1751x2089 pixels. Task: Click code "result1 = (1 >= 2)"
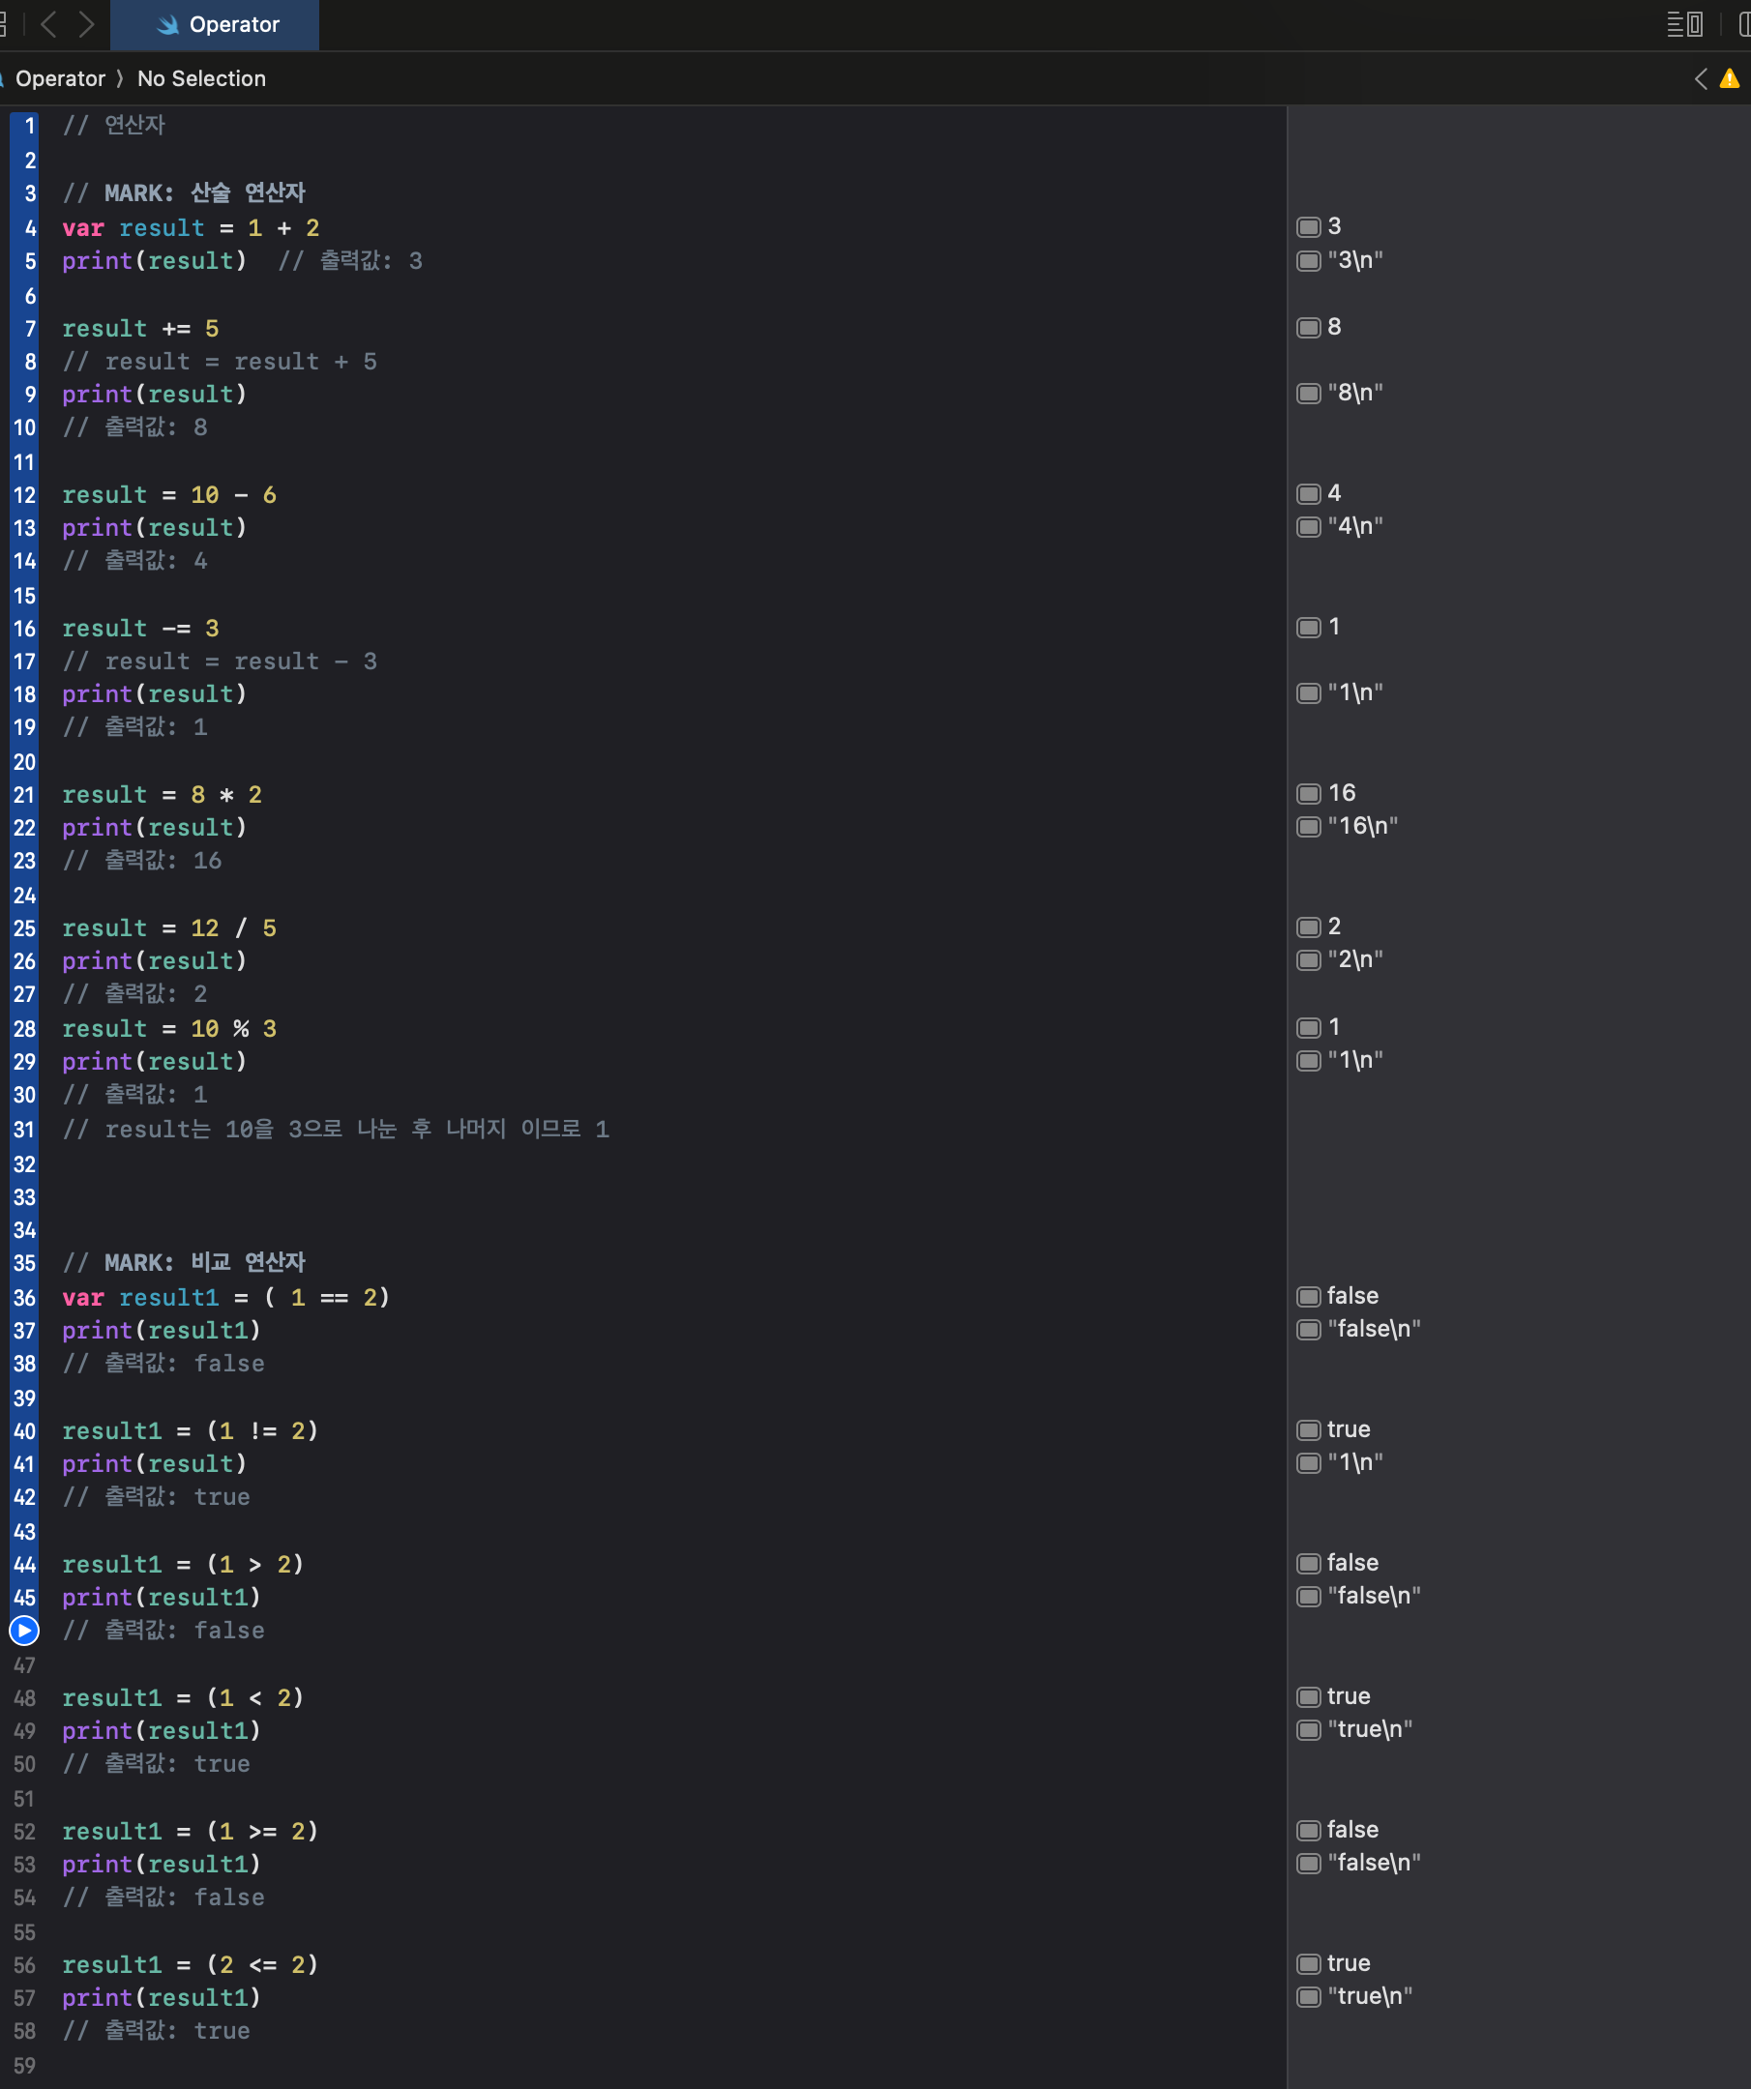190,1832
